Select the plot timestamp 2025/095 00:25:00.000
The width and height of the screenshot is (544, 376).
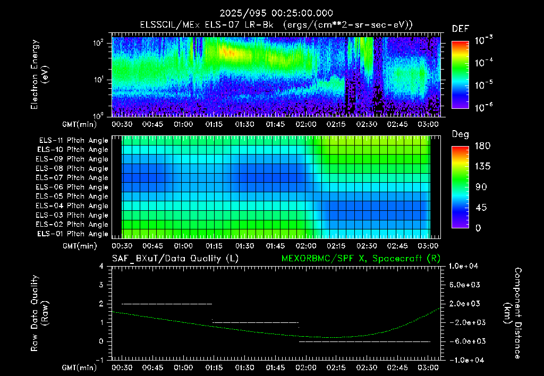coord(276,13)
